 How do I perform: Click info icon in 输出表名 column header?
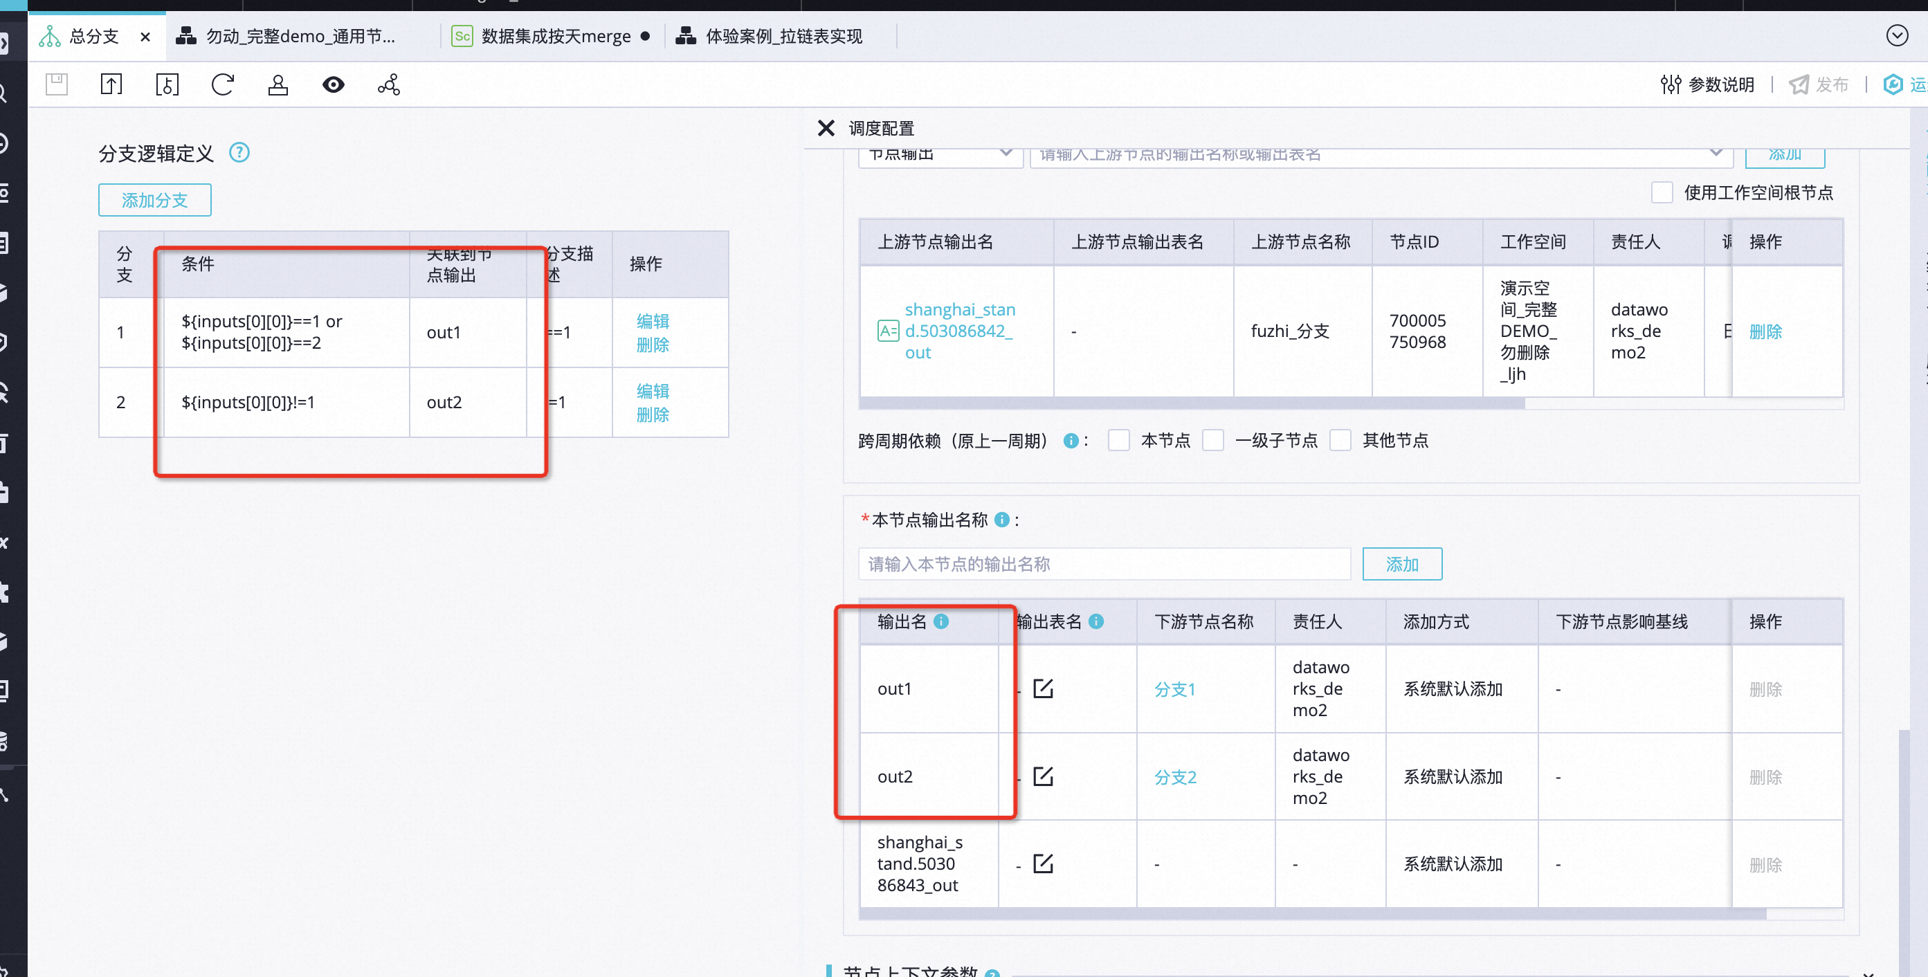pos(1095,621)
